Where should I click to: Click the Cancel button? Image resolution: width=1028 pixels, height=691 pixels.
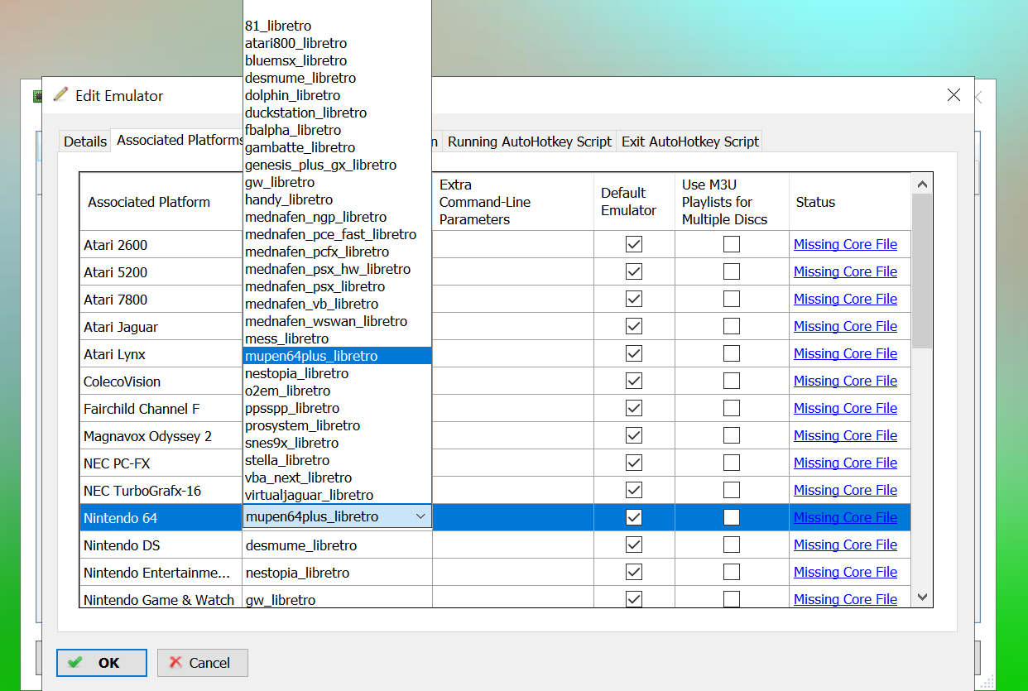coord(203,662)
